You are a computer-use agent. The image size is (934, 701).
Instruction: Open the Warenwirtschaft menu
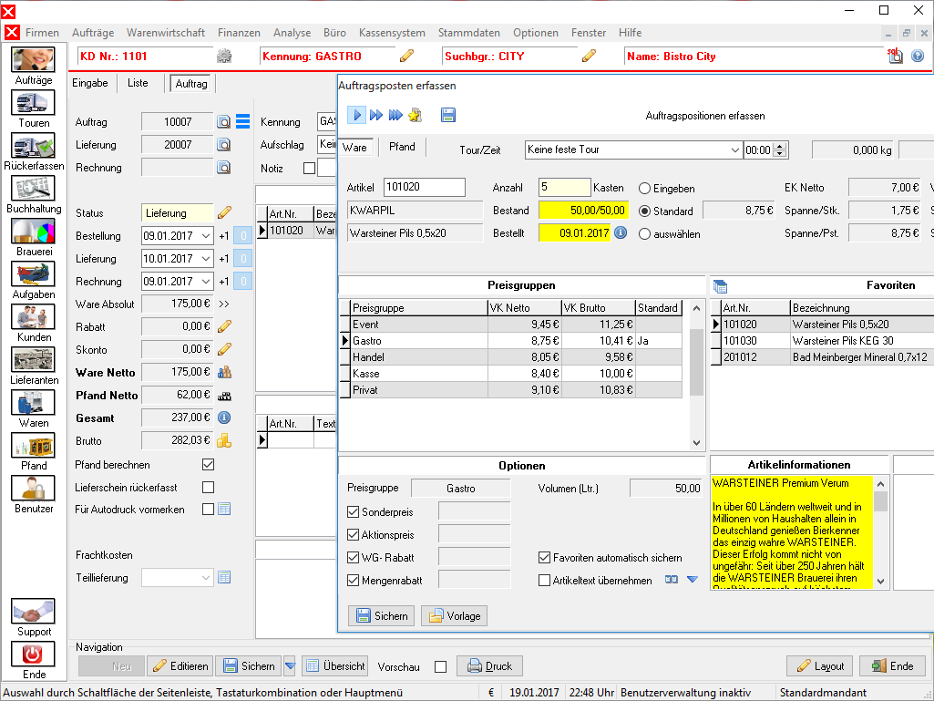coord(166,33)
